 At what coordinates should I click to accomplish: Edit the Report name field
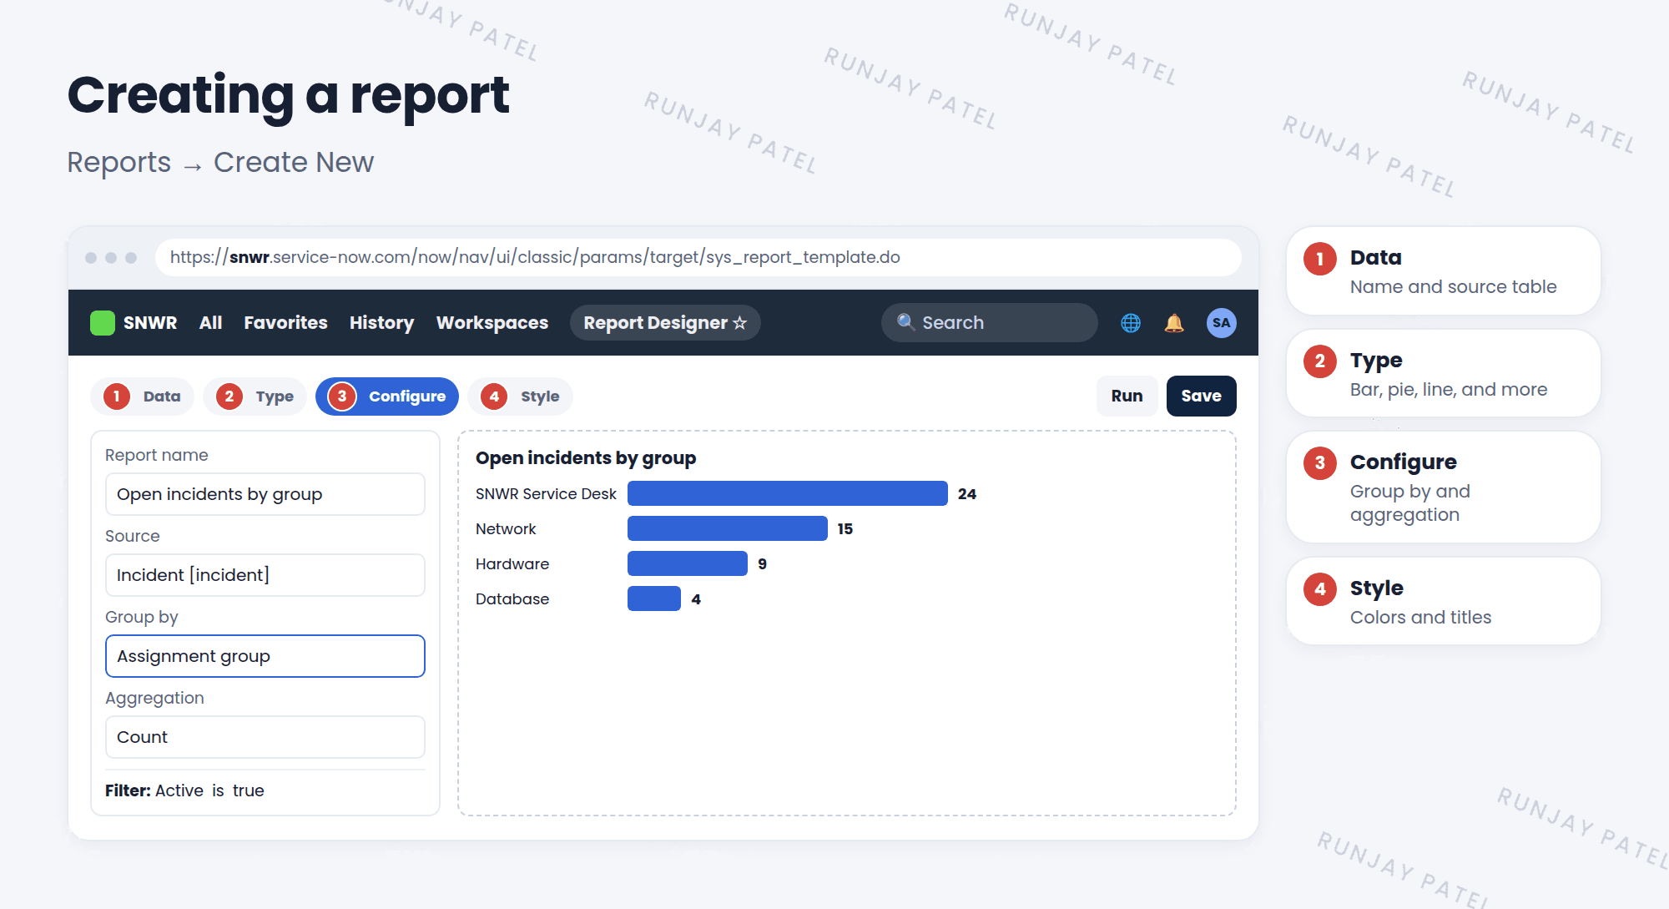coord(265,494)
